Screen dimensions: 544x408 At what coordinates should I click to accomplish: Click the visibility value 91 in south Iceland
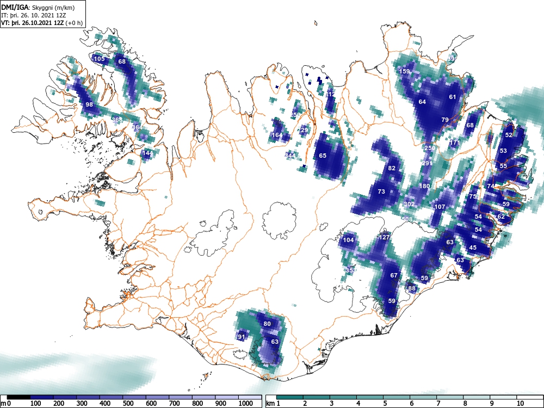tap(241, 337)
